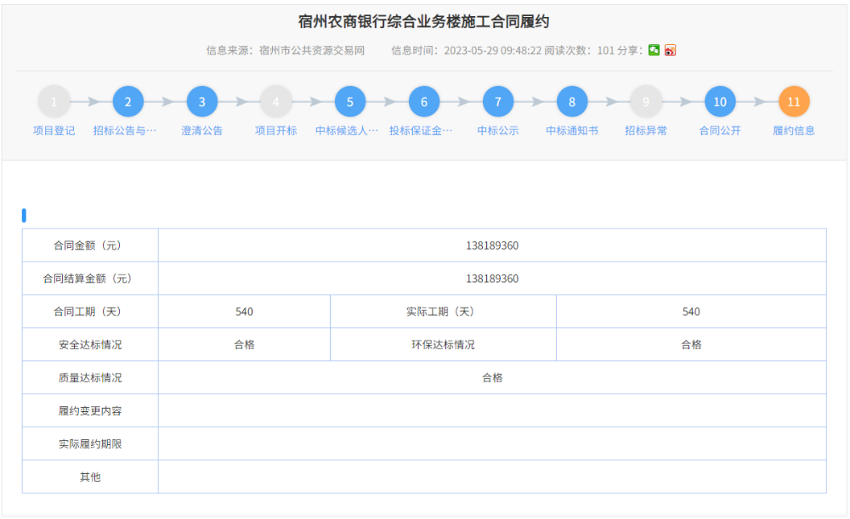This screenshot has width=850, height=519.
Task: Open the 项目登记 step label
Action: pos(54,131)
